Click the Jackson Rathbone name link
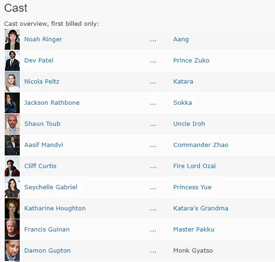This screenshot has width=275, height=262. (x=52, y=103)
